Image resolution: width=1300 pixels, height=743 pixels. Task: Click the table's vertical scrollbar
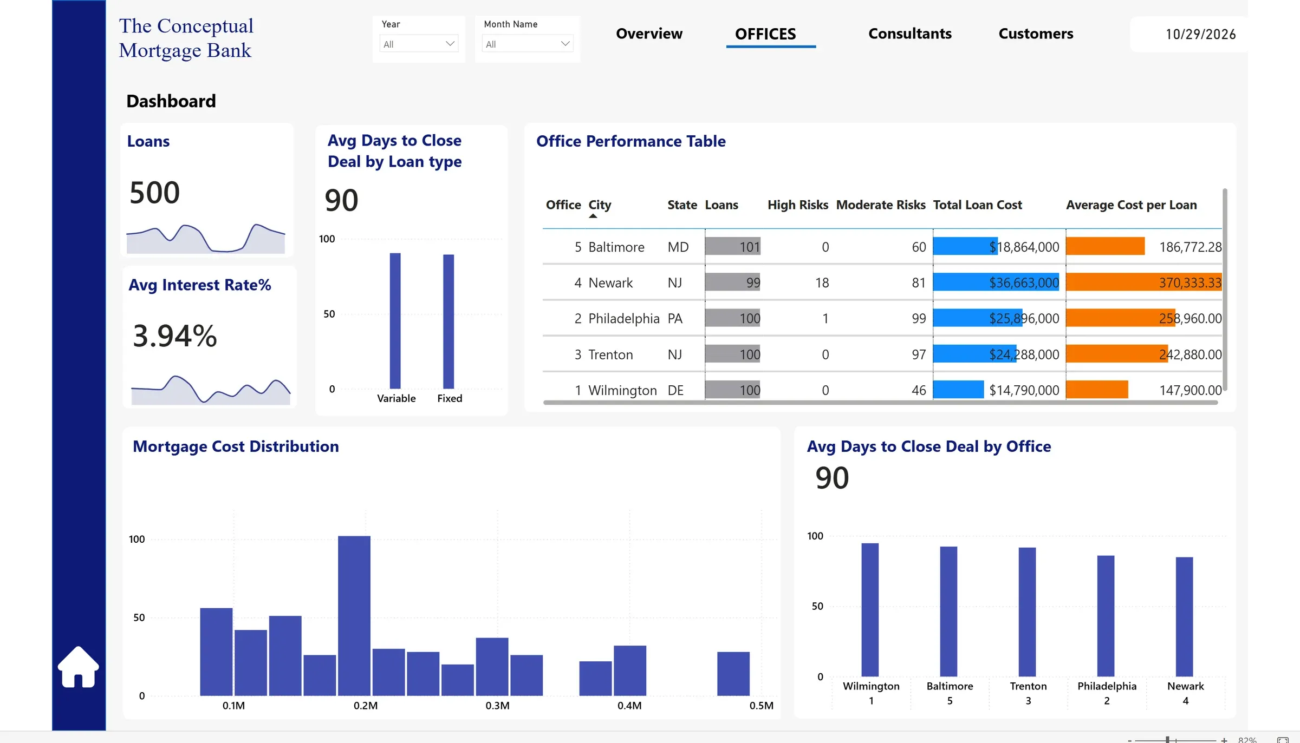click(1225, 290)
